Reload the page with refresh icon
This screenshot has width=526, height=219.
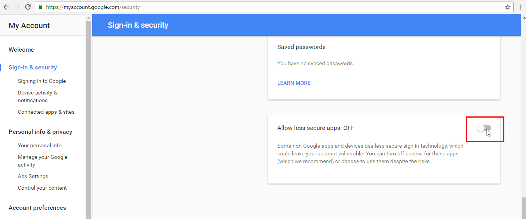pos(28,7)
